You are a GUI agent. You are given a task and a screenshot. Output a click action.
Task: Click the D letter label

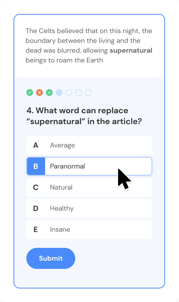[36, 208]
